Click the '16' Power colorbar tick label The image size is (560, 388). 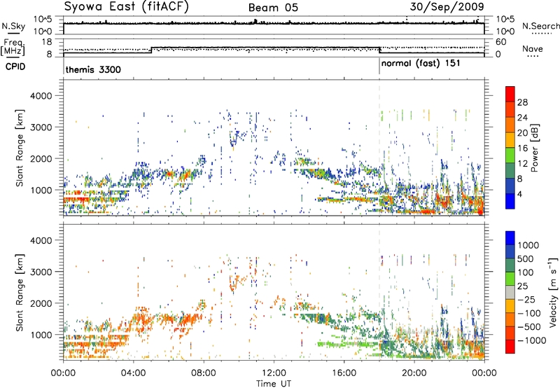pyautogui.click(x=522, y=148)
